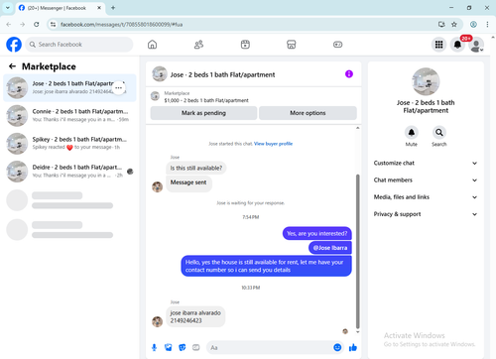Screen dimensions: 496x359
Task: Open tab search dropdown
Action: click(x=7, y=8)
